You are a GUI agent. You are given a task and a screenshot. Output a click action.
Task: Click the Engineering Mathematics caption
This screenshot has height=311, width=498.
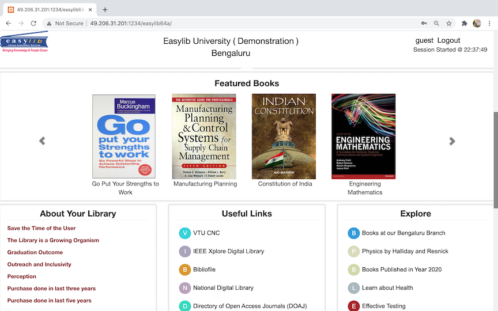point(365,188)
